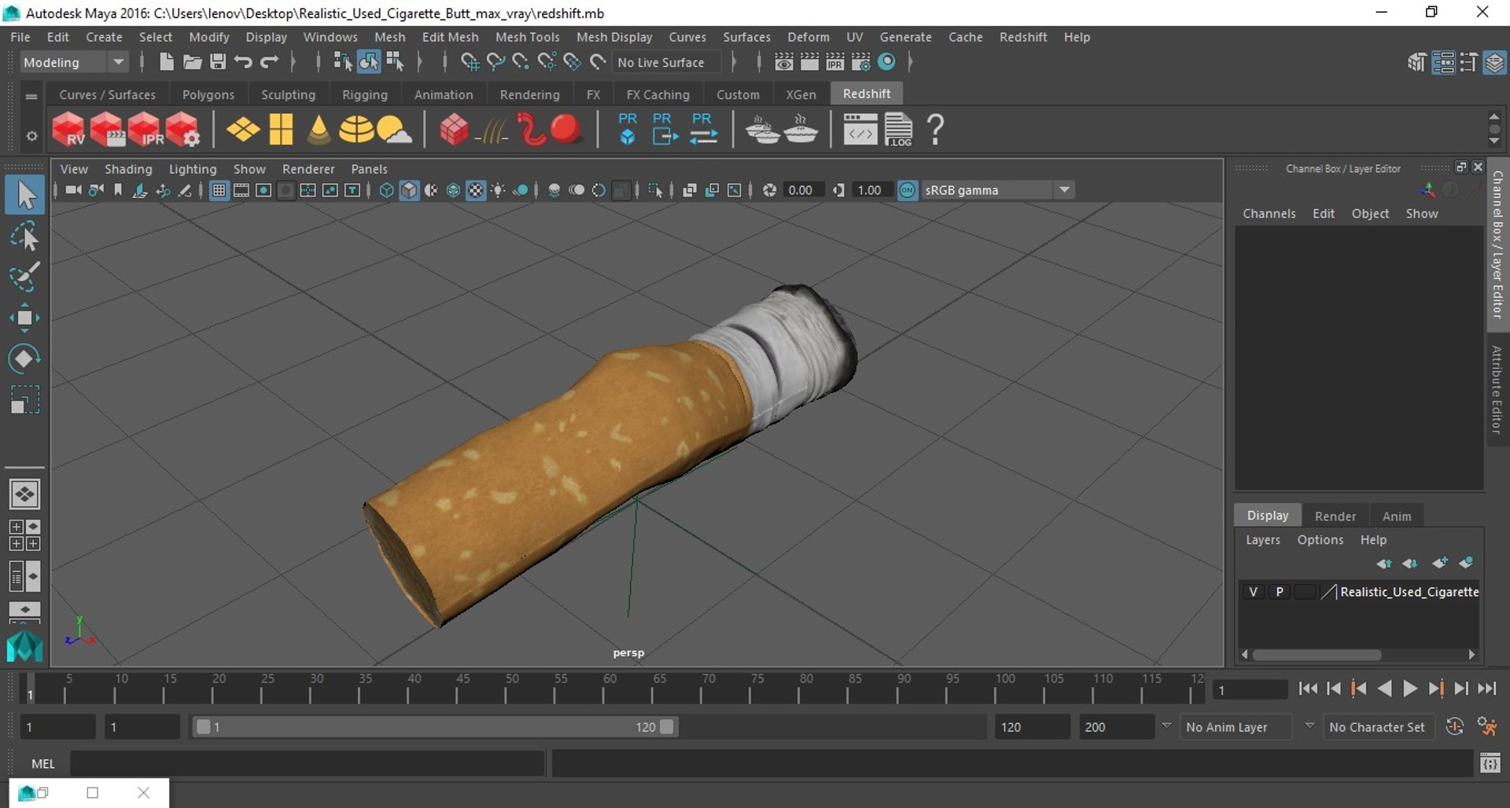Activate the Rotate tool
1510x808 pixels.
24,358
